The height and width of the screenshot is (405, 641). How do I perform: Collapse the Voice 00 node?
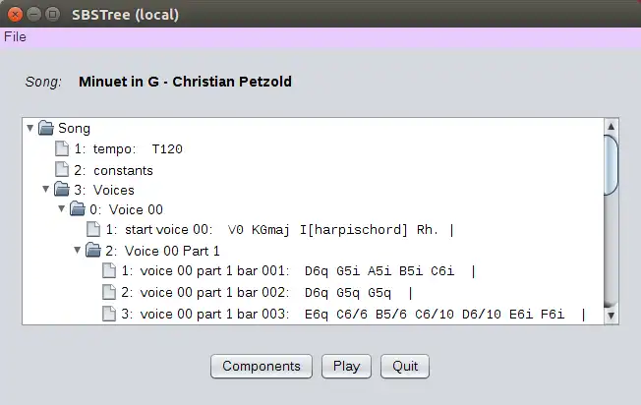point(62,209)
